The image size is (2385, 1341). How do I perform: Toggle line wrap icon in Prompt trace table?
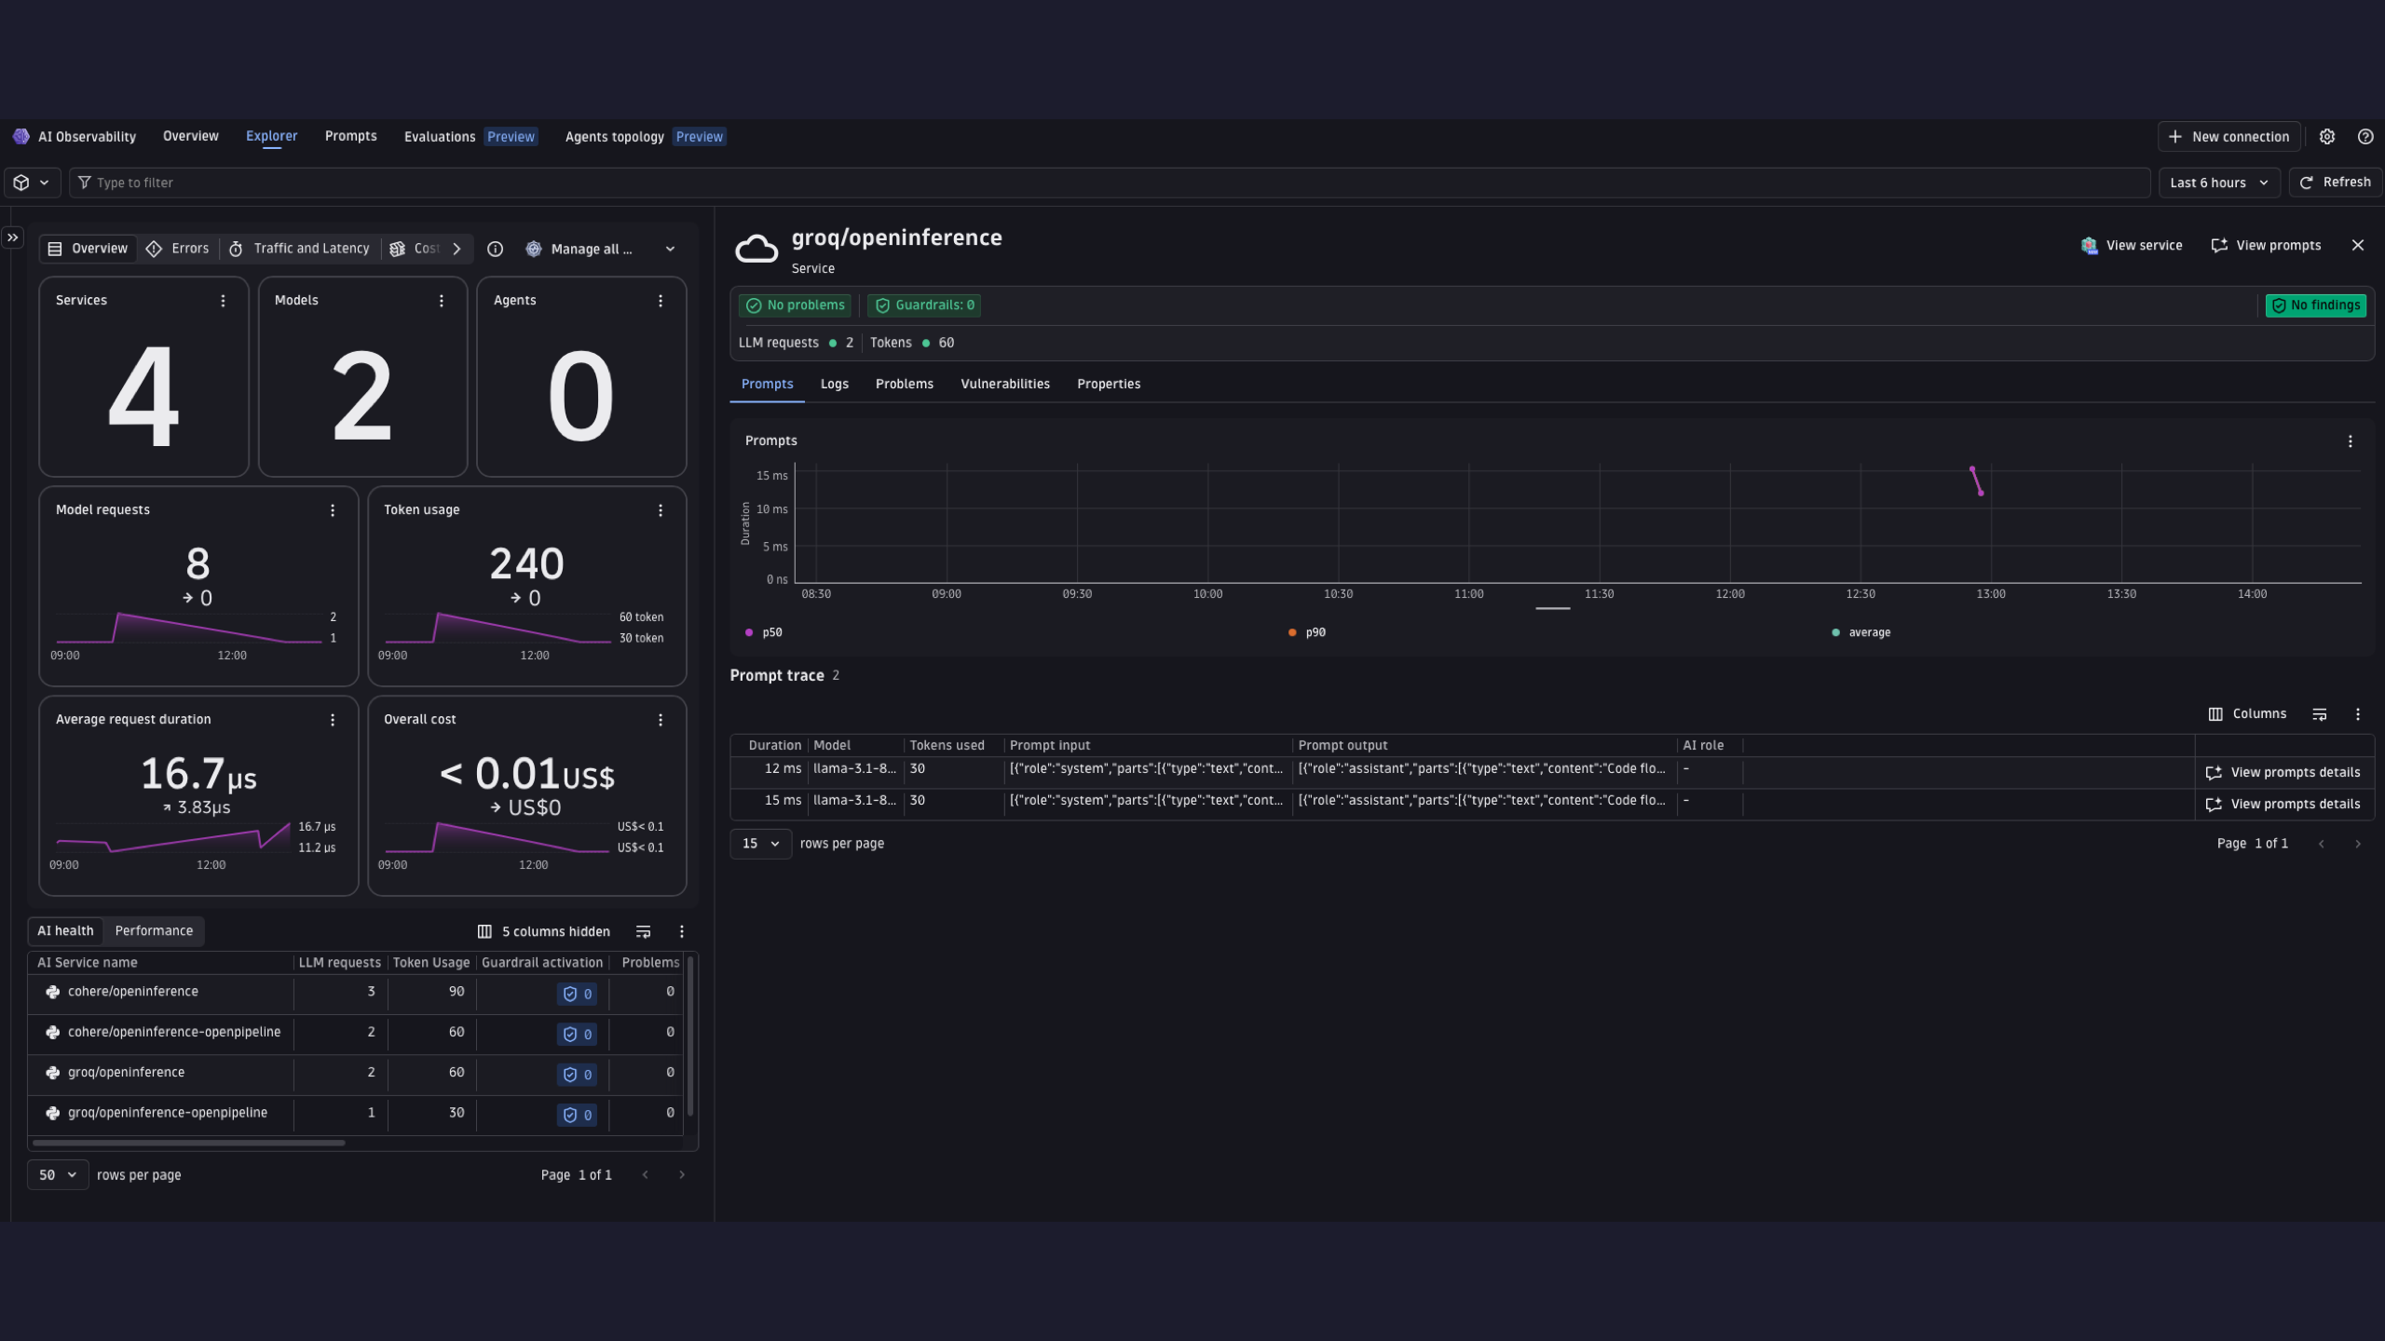coord(2320,714)
